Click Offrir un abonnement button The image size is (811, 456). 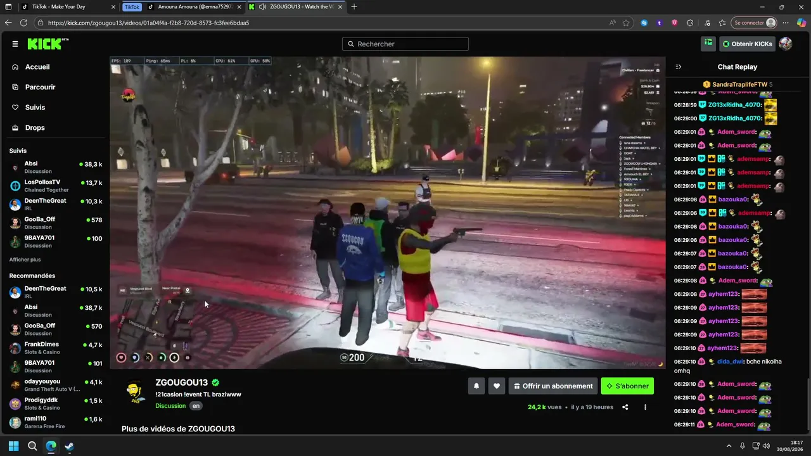tap(553, 386)
